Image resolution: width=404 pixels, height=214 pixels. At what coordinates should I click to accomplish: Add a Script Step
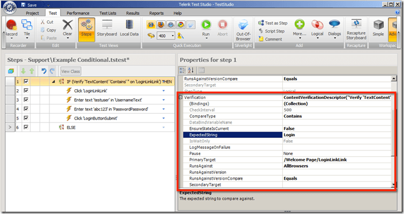pyautogui.click(x=271, y=31)
